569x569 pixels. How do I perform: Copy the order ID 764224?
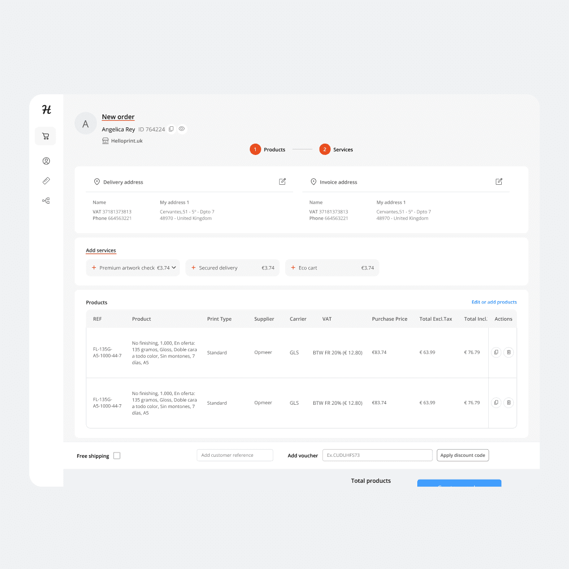point(171,129)
